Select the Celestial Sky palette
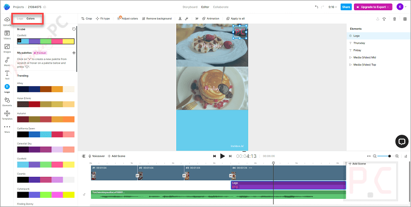 46,150
